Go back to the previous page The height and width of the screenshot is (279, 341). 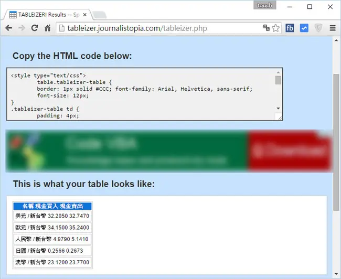click(9, 28)
